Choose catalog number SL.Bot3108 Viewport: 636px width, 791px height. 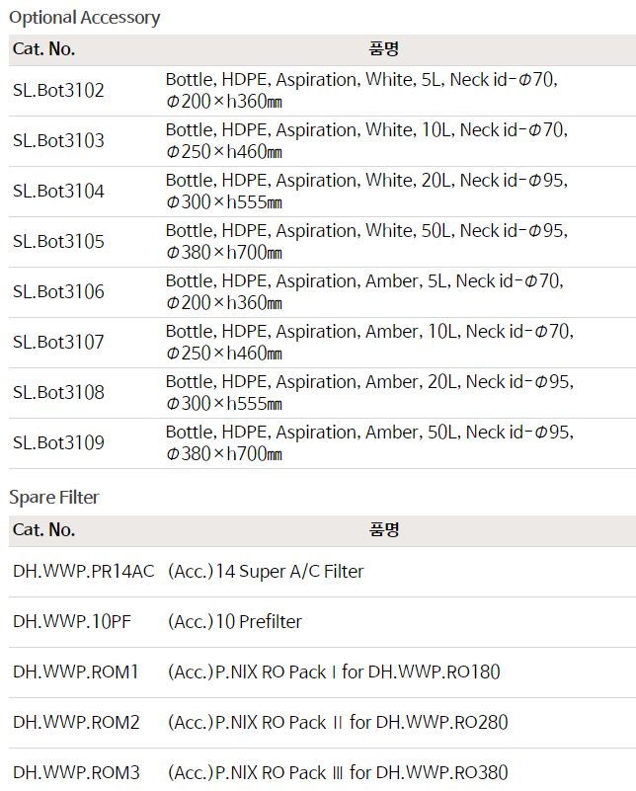pyautogui.click(x=58, y=393)
